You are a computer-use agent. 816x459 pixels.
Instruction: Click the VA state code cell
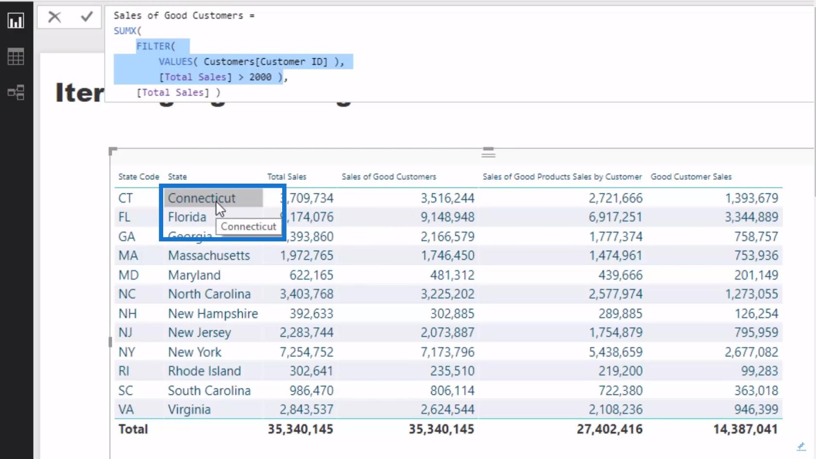126,409
